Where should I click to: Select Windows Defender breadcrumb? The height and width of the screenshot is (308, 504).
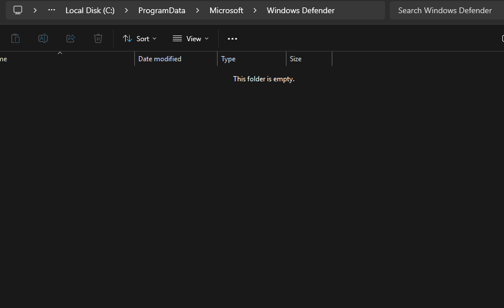click(x=301, y=10)
